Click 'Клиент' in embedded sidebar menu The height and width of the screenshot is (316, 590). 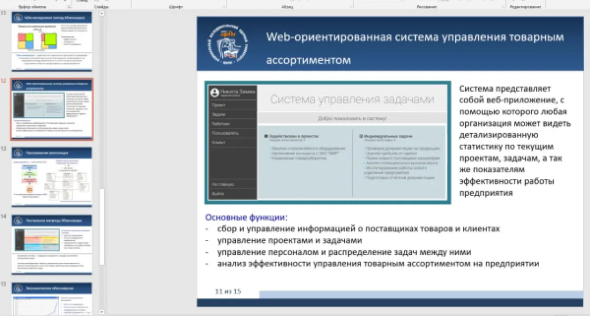point(218,142)
